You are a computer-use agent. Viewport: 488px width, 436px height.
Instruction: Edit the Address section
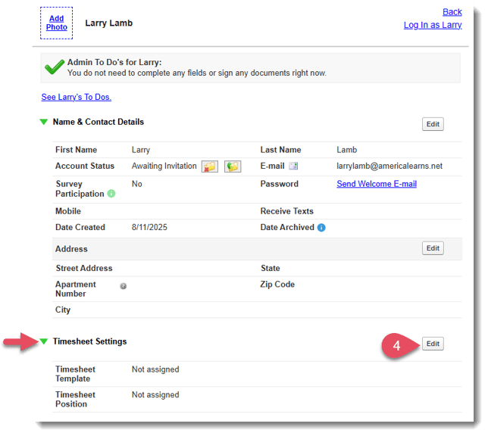(x=433, y=248)
